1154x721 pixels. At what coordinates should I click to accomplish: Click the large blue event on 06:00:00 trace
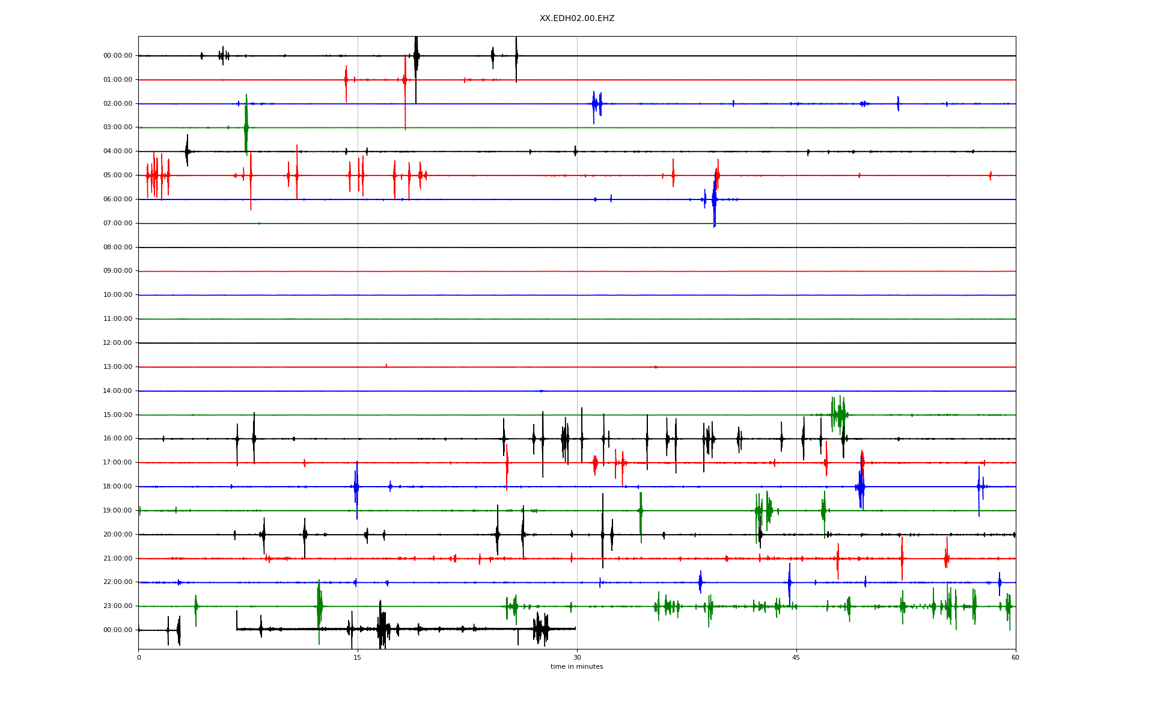(714, 200)
